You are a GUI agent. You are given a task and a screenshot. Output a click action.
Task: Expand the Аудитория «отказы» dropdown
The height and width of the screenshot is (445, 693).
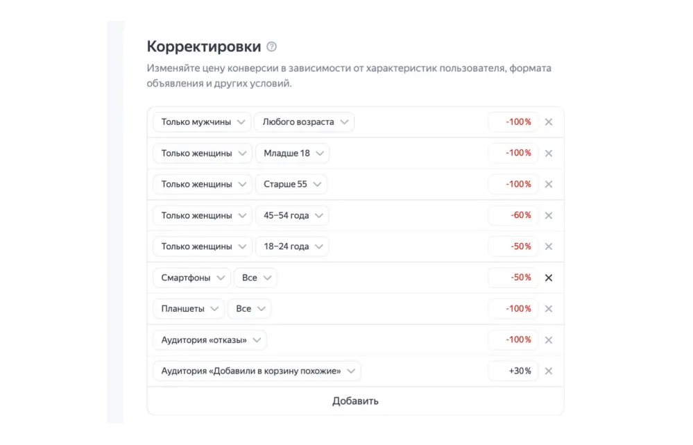tap(209, 340)
